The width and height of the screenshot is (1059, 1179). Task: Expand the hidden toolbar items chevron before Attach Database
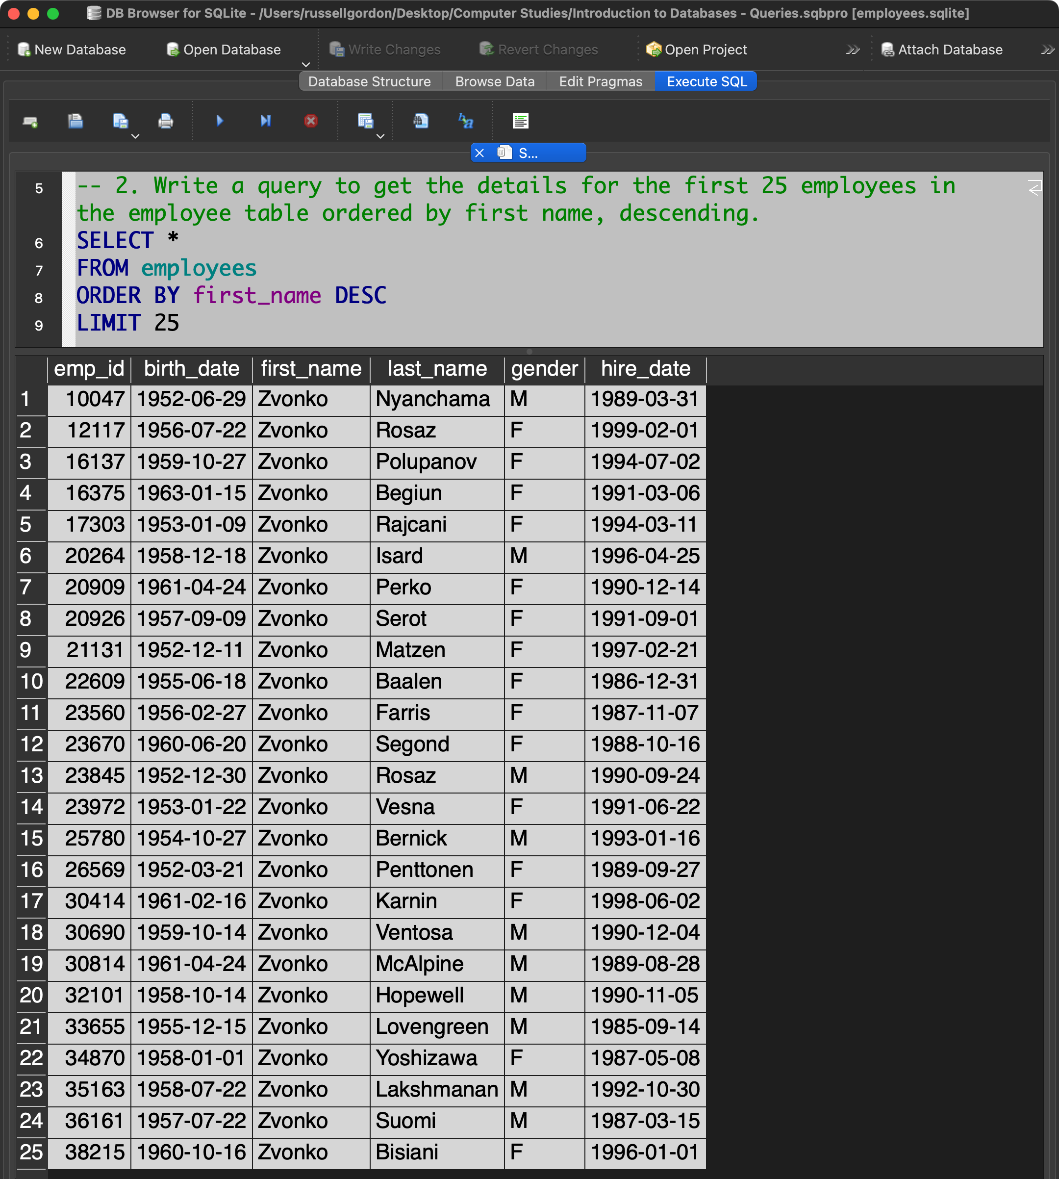tap(853, 50)
